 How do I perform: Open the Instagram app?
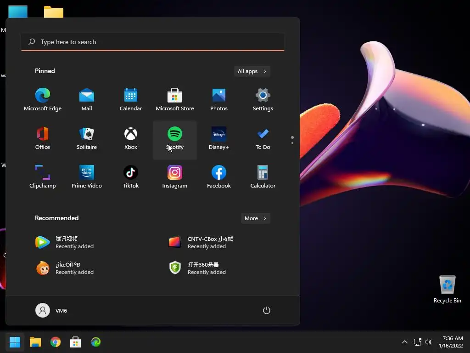coord(175,177)
